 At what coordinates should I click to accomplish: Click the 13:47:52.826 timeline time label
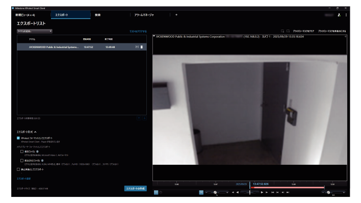tap(261, 184)
